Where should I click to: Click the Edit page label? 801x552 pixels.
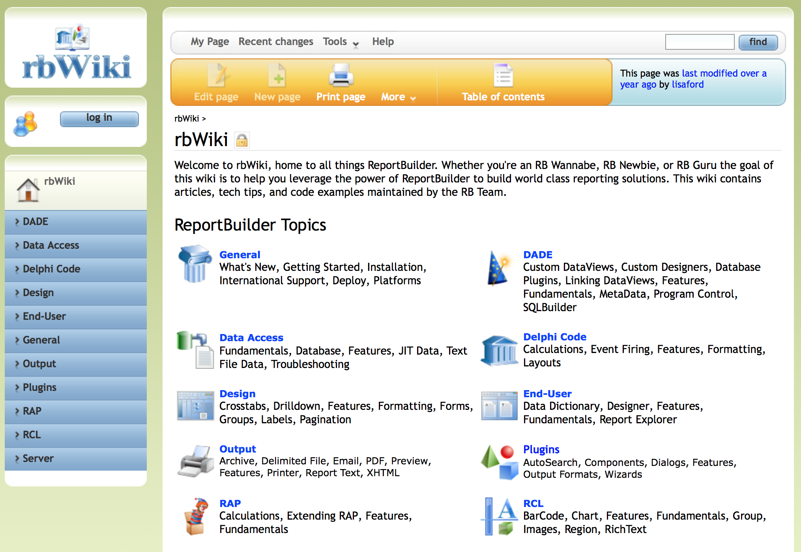click(216, 97)
